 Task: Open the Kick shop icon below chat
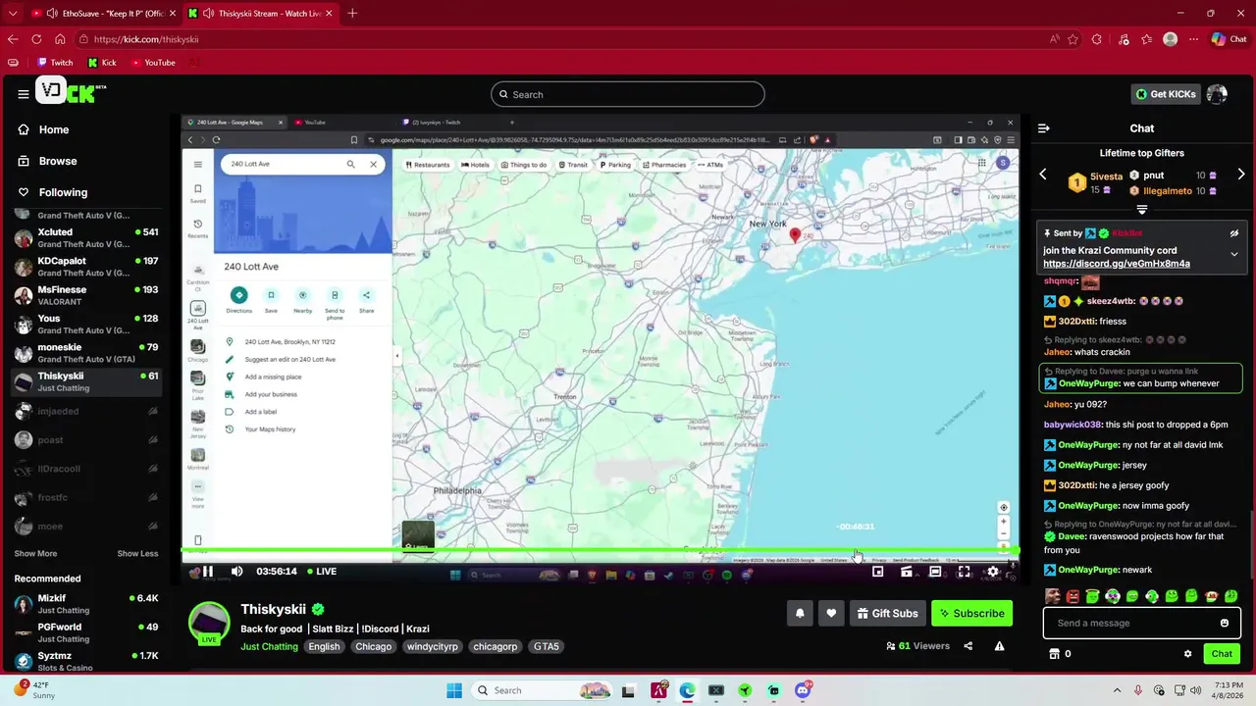[1055, 654]
